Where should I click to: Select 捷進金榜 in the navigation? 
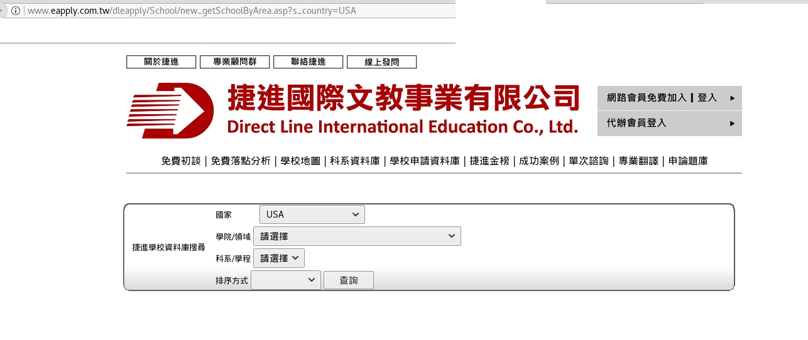(489, 161)
